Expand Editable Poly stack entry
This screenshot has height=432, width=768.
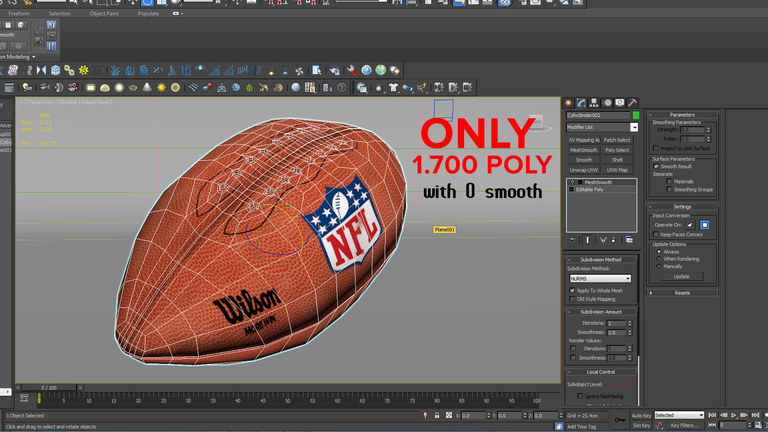[x=571, y=190]
